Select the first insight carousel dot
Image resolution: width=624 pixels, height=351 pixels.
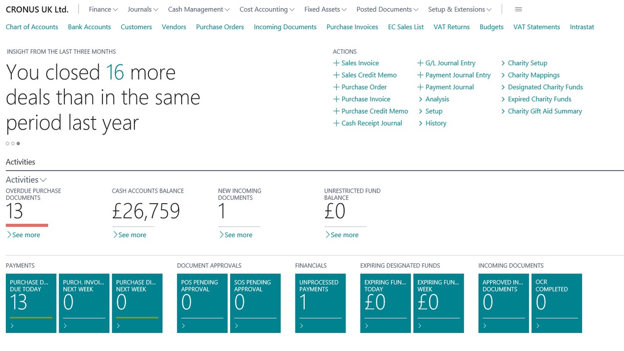7,143
